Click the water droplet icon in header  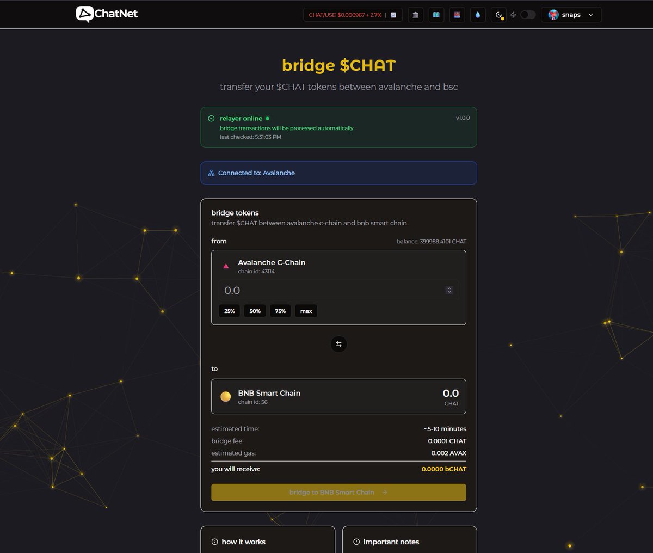pos(477,15)
